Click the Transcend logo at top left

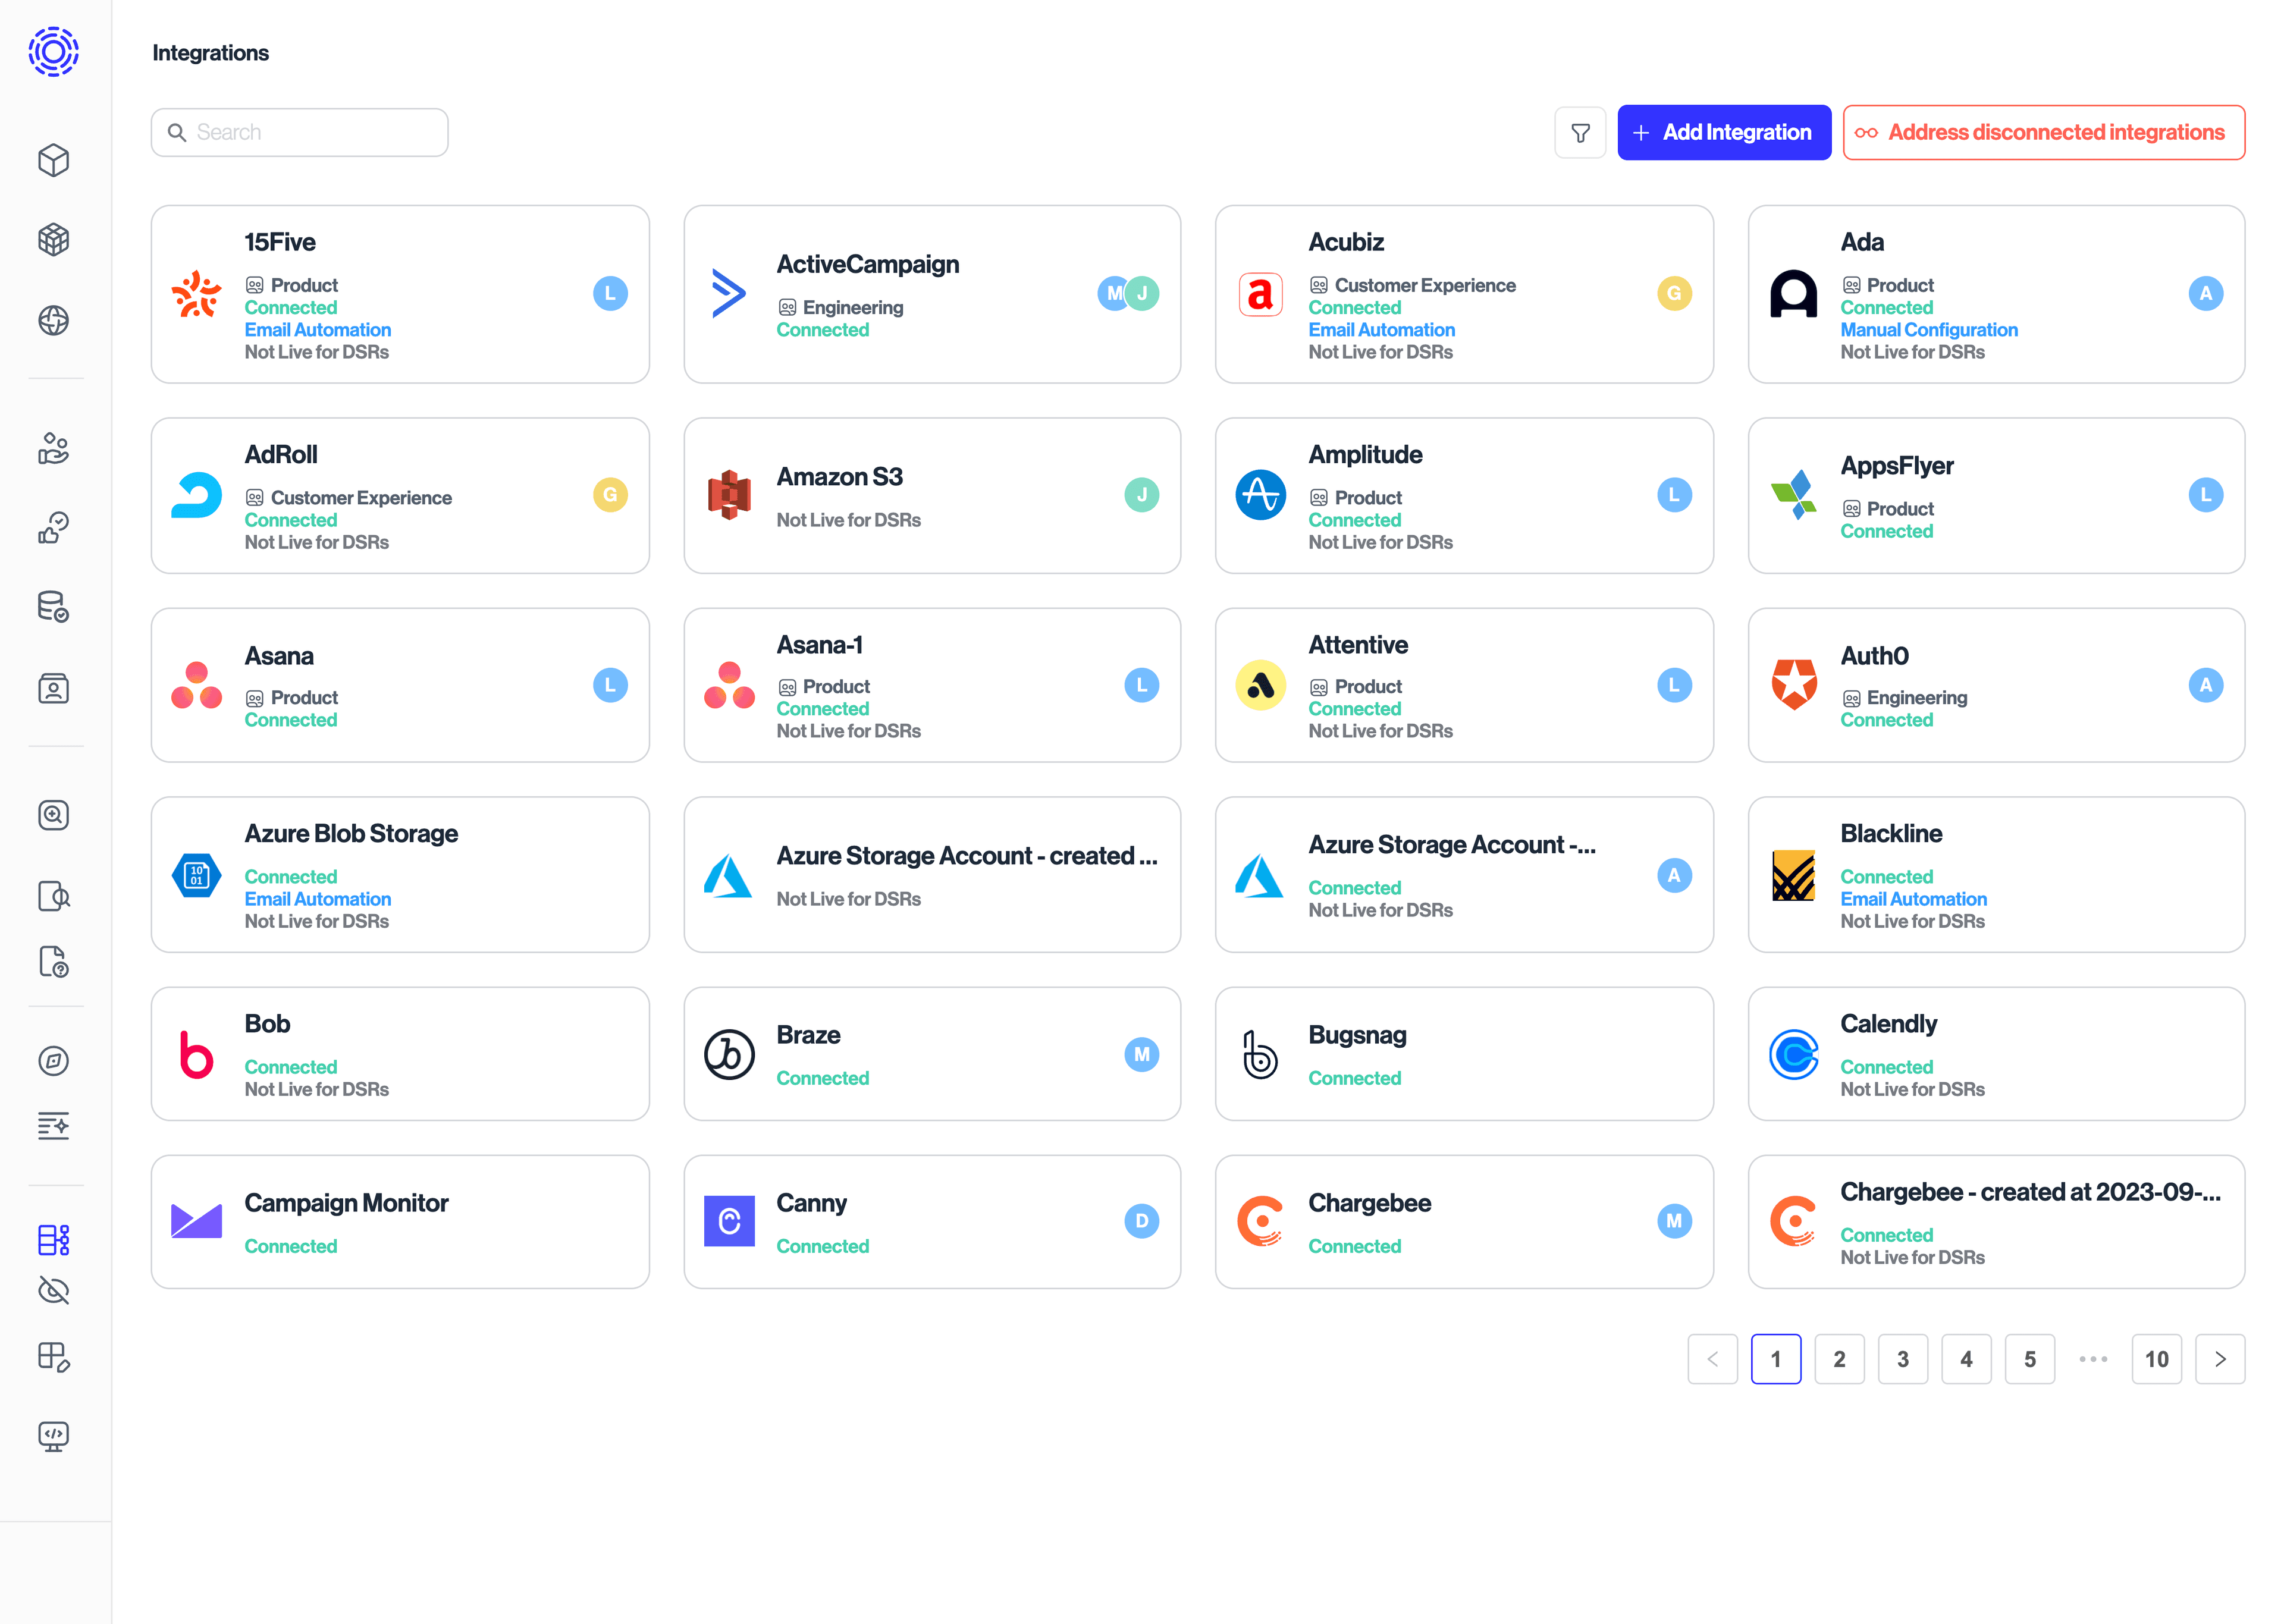[54, 51]
